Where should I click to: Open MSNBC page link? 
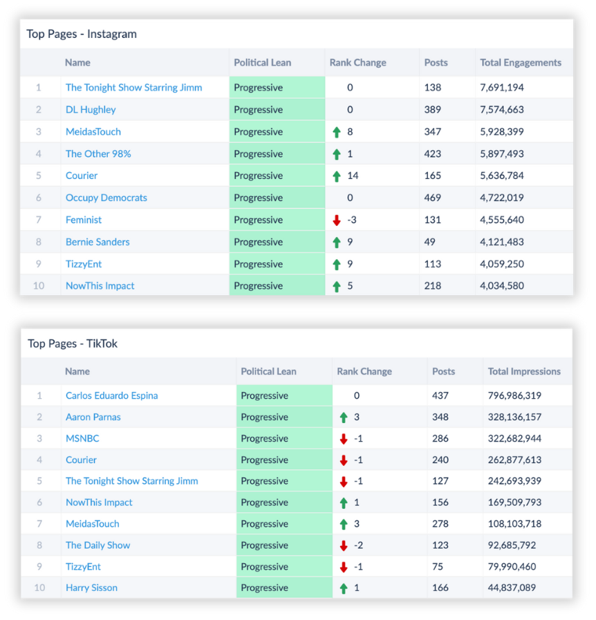(x=82, y=438)
